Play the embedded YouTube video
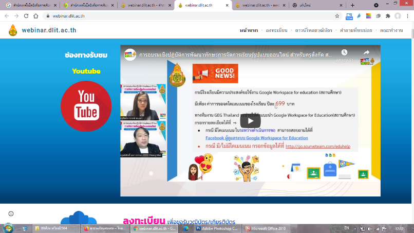 [250, 121]
